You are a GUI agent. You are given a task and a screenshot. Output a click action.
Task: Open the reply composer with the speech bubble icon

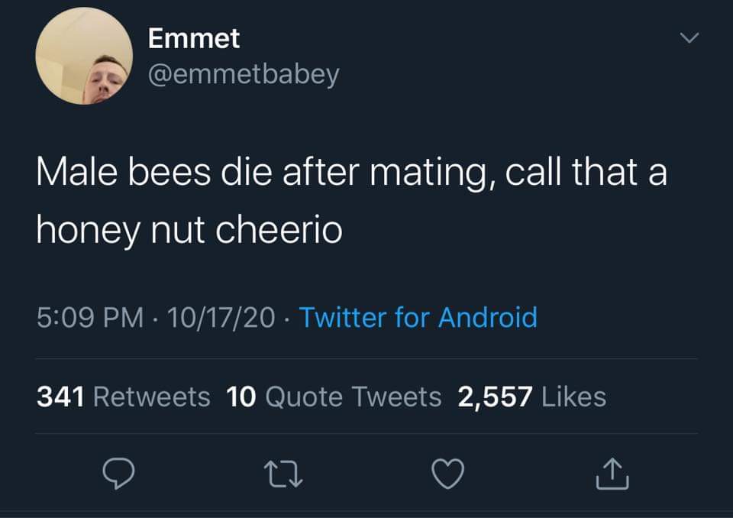(x=118, y=475)
